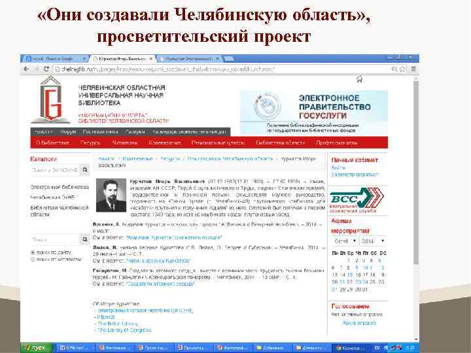Open 'Челябинская ОУНБ' sidebar link

pyautogui.click(x=52, y=197)
